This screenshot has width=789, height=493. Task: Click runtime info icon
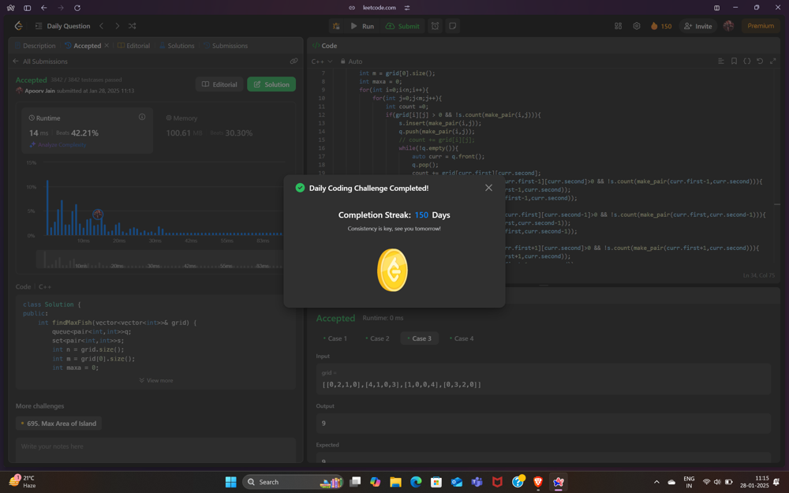142,117
